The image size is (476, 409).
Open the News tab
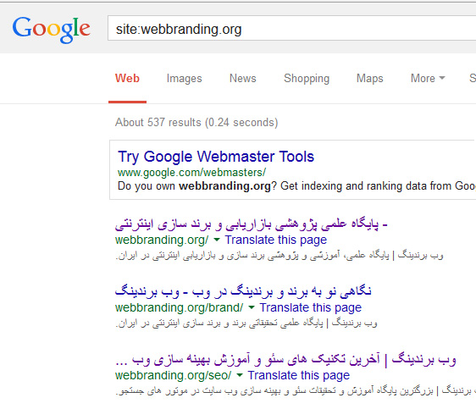click(x=242, y=78)
